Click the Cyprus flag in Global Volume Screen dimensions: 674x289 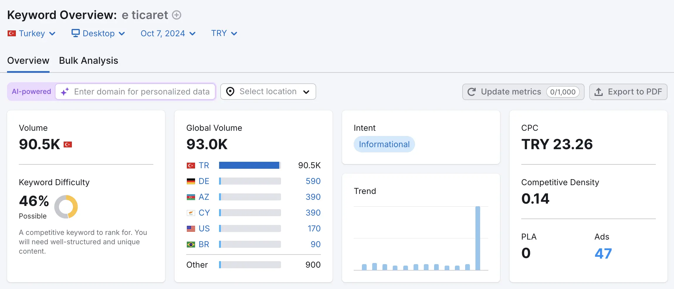[x=191, y=213]
